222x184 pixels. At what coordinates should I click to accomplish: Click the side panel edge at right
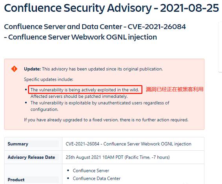coord(220,47)
